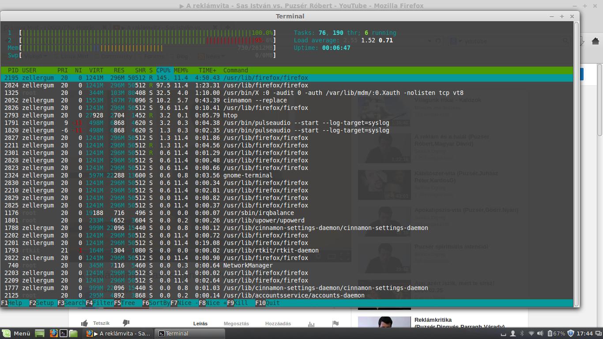Sort by the RES column header
Screen dimensions: 603x339
119,70
